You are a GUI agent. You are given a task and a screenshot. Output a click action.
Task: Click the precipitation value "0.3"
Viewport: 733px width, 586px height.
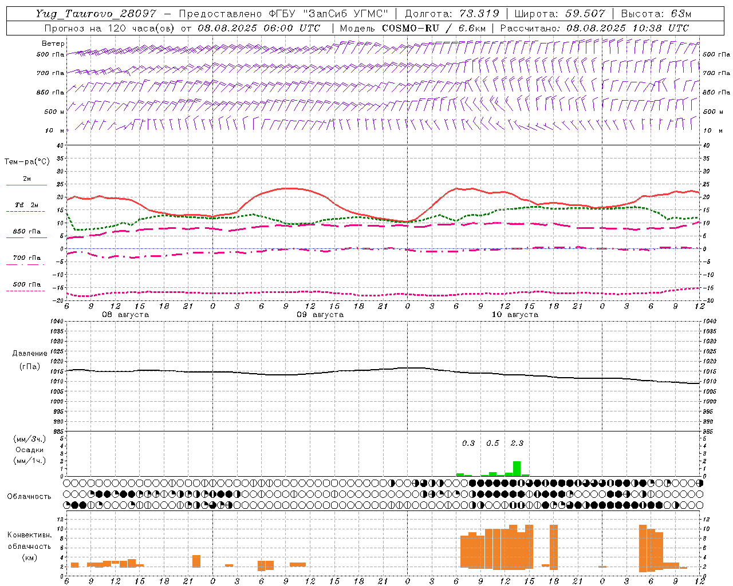click(468, 443)
